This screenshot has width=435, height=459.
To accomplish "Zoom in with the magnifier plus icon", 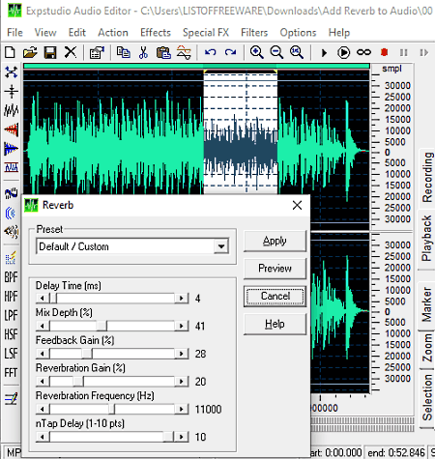I will [x=257, y=52].
